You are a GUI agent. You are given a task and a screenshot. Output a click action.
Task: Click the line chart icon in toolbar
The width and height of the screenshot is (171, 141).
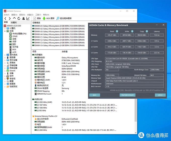pos(28,18)
